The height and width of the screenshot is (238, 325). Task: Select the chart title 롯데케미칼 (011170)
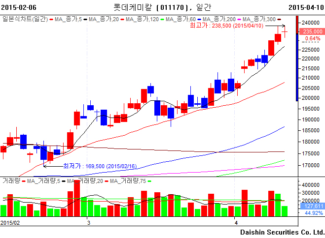(x=151, y=7)
